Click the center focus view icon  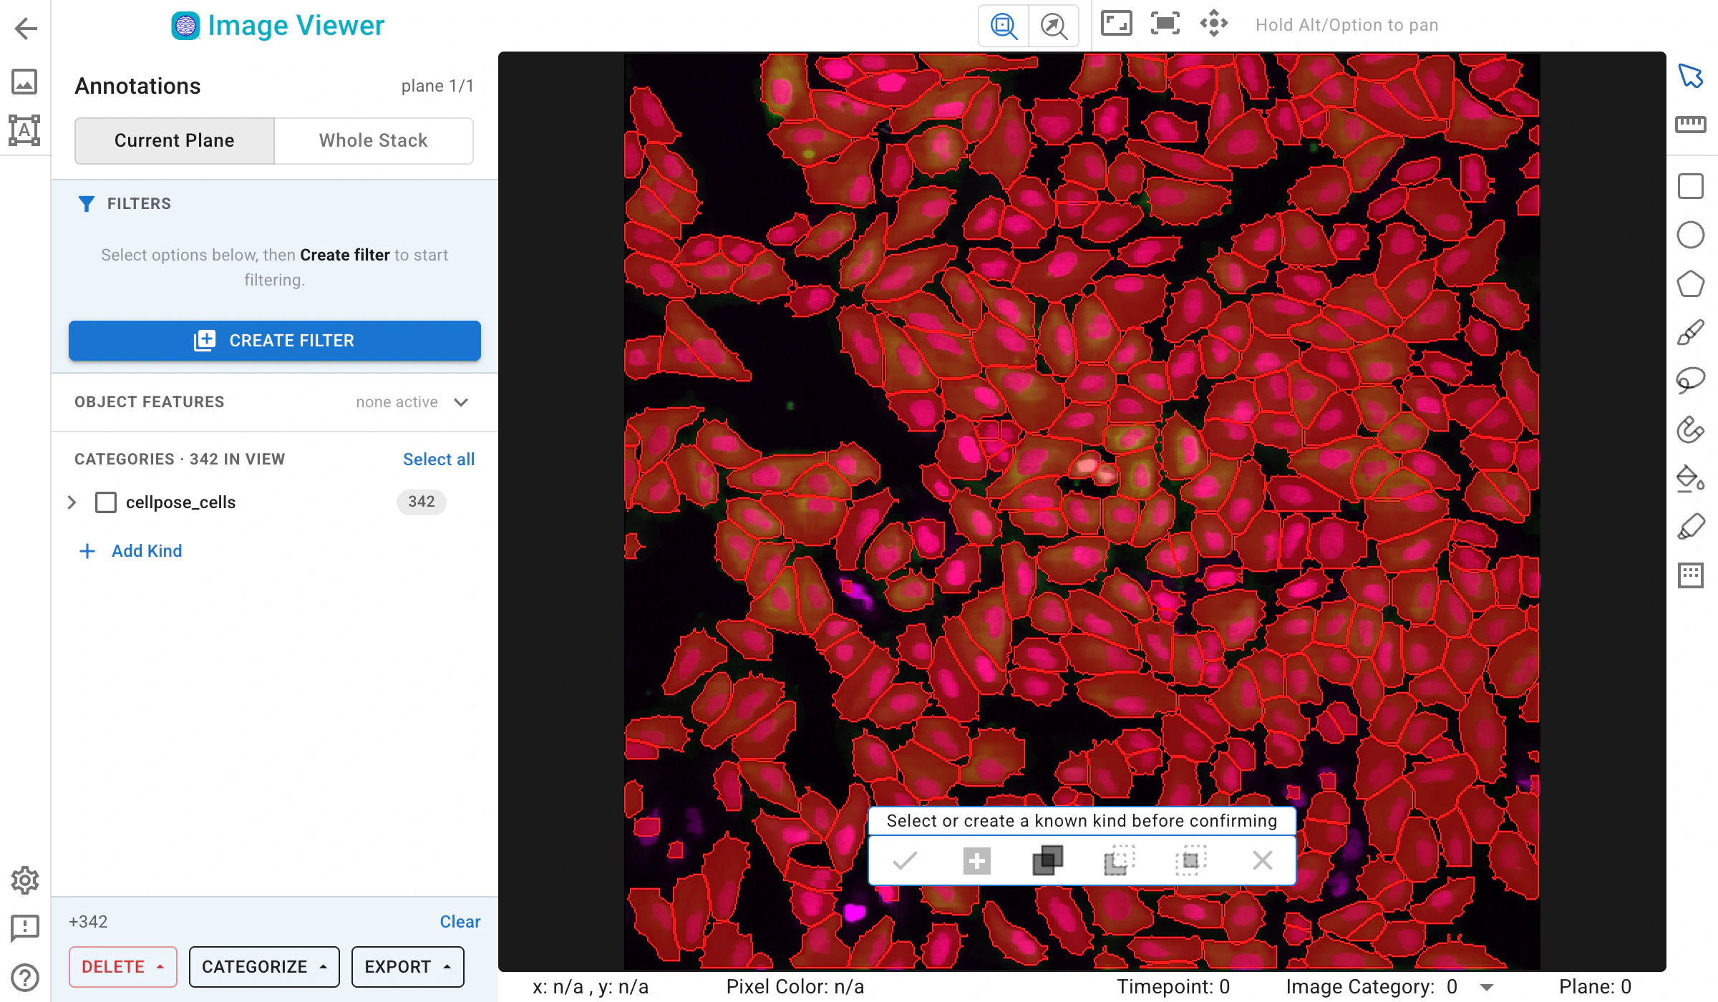(1165, 24)
